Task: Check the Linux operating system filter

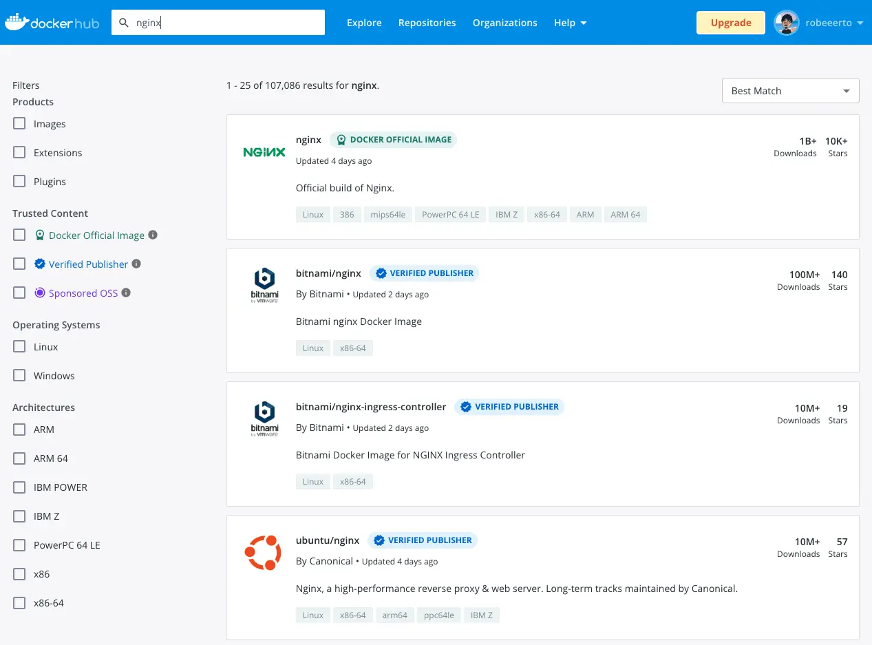Action: pyautogui.click(x=20, y=347)
